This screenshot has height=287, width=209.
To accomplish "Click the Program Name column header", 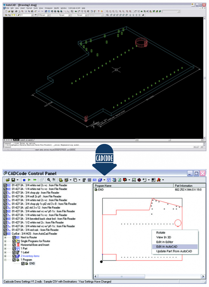I will coord(103,186).
